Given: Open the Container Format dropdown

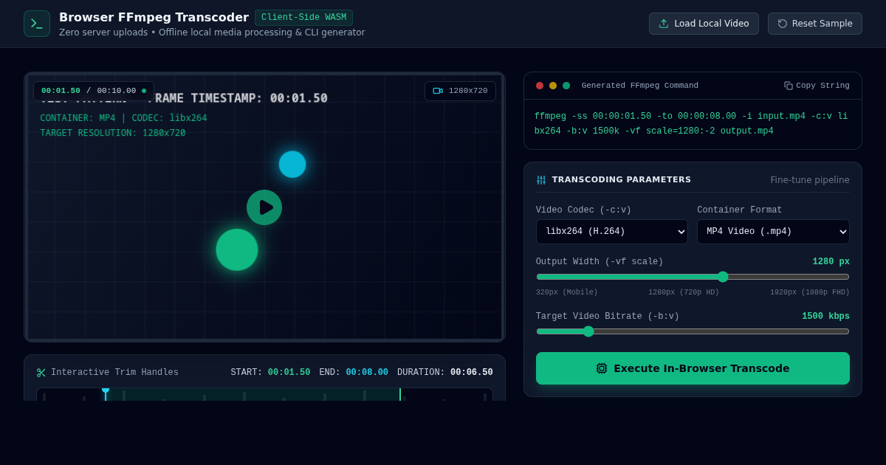Looking at the screenshot, I should click(773, 232).
